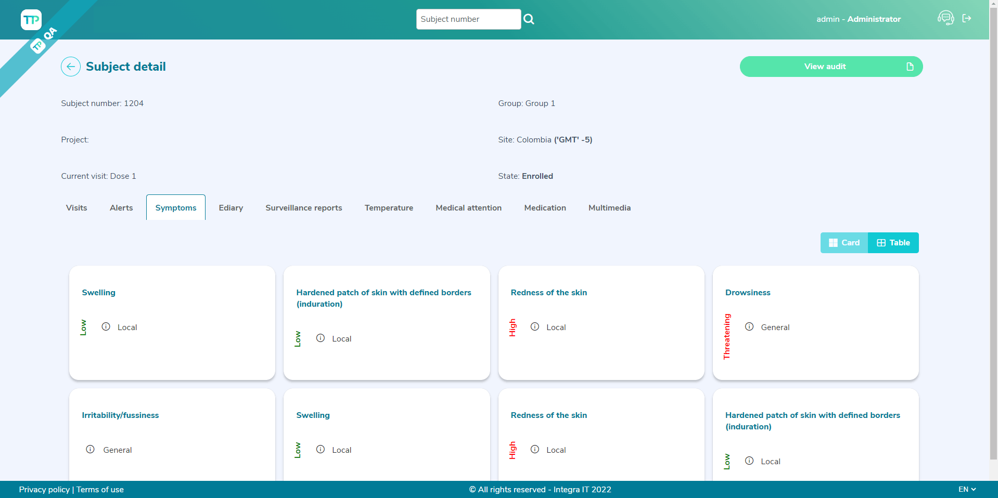Click the Irritability/fussiness card title

click(x=120, y=415)
